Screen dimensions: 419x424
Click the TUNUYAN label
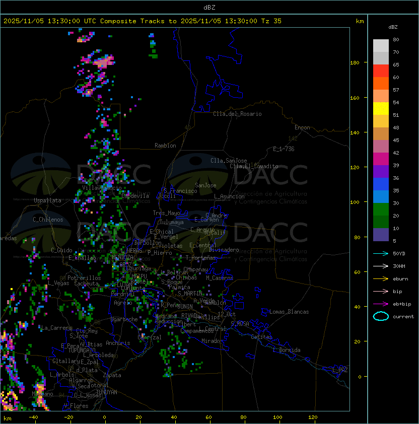tap(107, 392)
